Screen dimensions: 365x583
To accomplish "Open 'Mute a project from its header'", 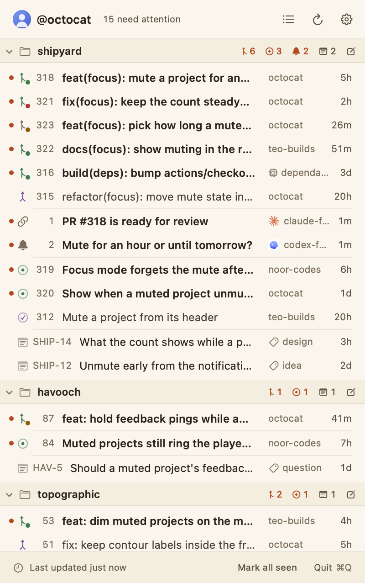I will point(140,318).
